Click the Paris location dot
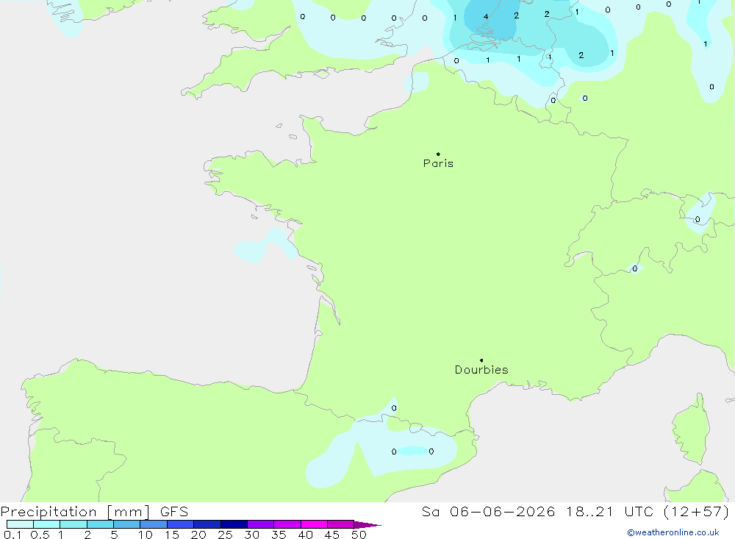 (x=438, y=154)
